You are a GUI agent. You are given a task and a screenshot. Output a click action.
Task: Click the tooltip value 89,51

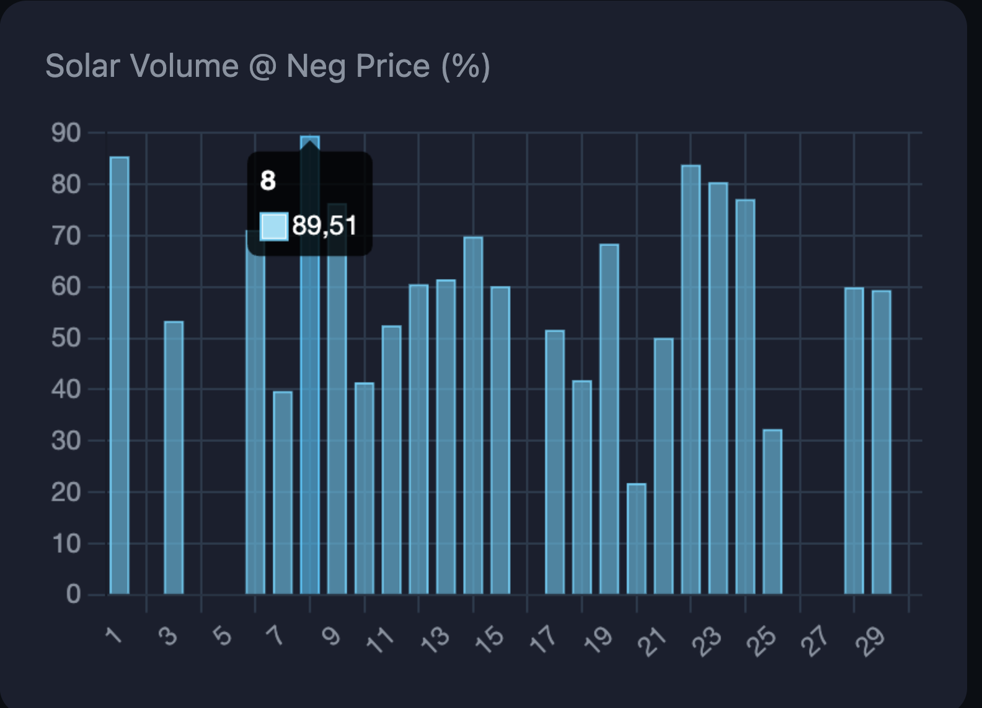tap(325, 226)
